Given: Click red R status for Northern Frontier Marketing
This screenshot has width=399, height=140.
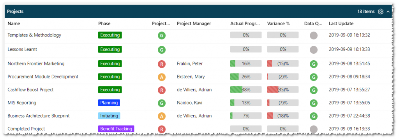Looking at the screenshot, I should click(162, 64).
